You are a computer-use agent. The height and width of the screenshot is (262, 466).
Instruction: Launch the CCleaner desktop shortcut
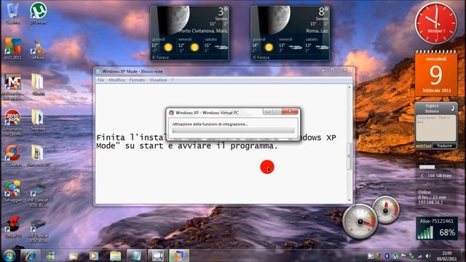[x=12, y=156]
